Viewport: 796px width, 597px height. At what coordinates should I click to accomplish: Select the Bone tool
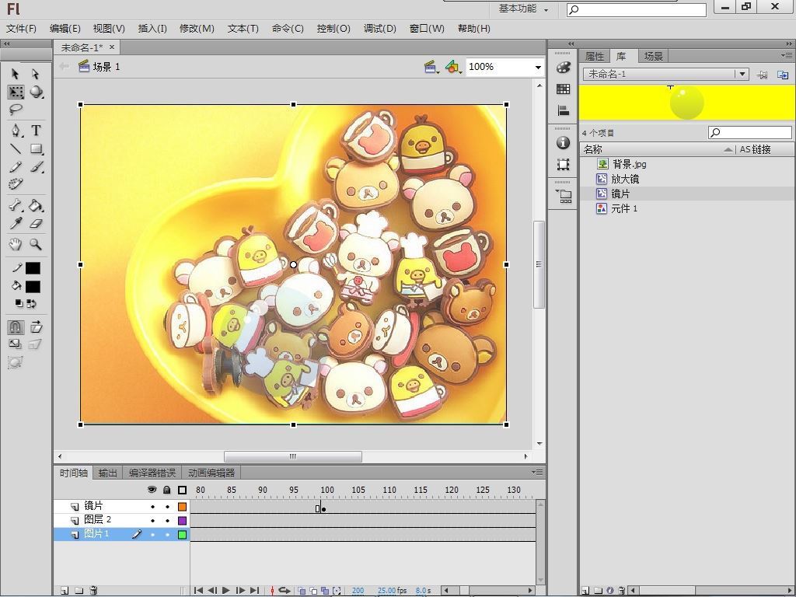point(16,205)
